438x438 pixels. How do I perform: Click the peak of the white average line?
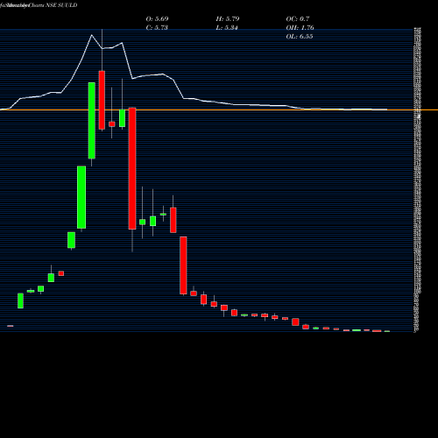92,35
